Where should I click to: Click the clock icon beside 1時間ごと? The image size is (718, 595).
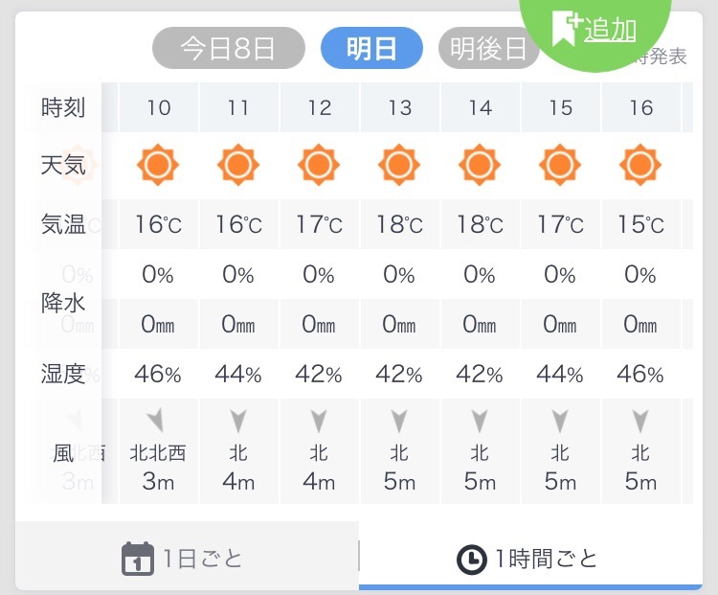470,560
